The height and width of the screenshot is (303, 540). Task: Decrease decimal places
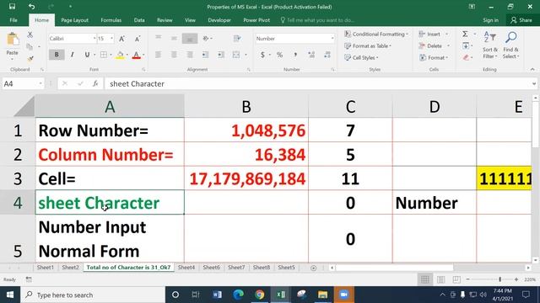(x=327, y=55)
